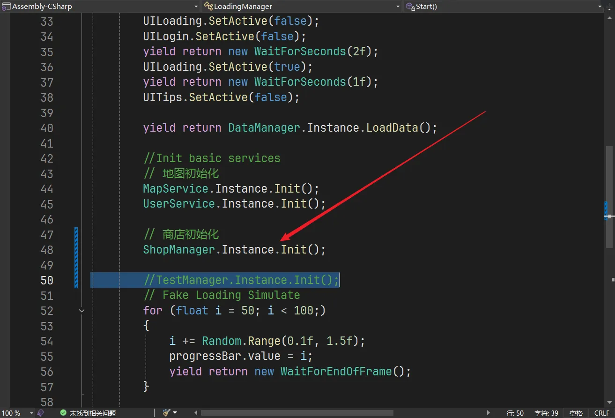Click the LoadingManager class icon
Viewport: 615px width, 418px height.
click(208, 6)
